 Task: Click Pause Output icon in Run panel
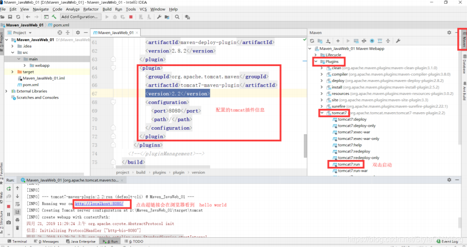pos(8,214)
